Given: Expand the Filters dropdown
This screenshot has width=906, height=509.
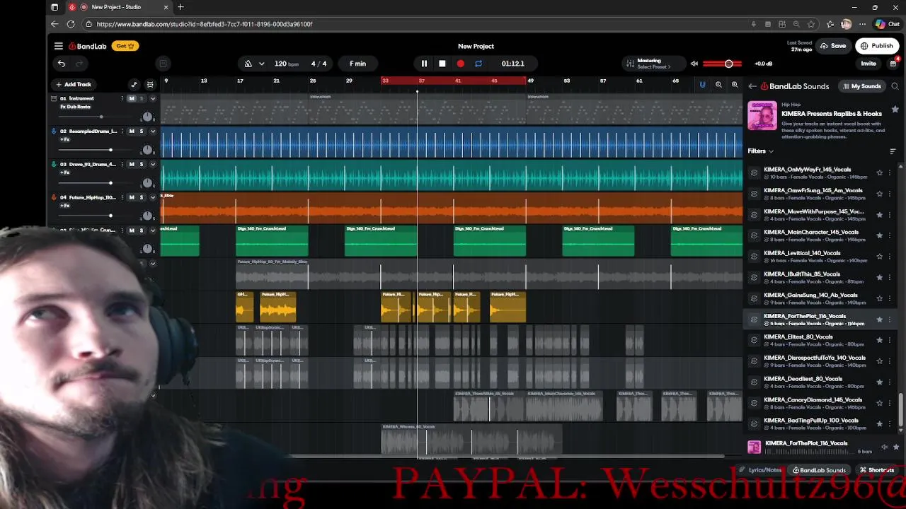Looking at the screenshot, I should click(x=761, y=151).
